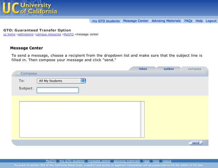Click Logout in top navigation bar

click(x=211, y=21)
